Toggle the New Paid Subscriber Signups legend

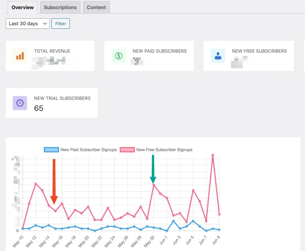click(81, 149)
